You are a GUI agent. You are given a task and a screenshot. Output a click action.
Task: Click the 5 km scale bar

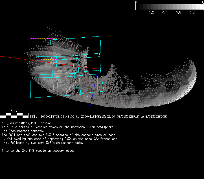14,115
